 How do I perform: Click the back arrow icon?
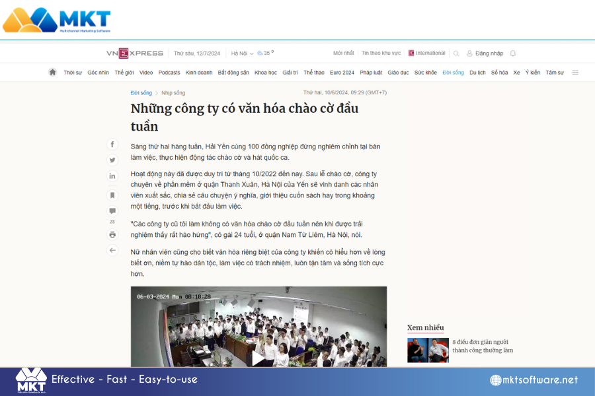(112, 250)
